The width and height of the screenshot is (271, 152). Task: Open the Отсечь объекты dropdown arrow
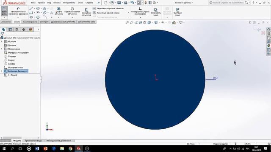pos(59,17)
